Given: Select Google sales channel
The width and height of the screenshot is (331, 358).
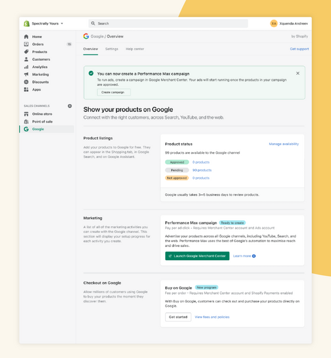Looking at the screenshot, I should coord(38,129).
